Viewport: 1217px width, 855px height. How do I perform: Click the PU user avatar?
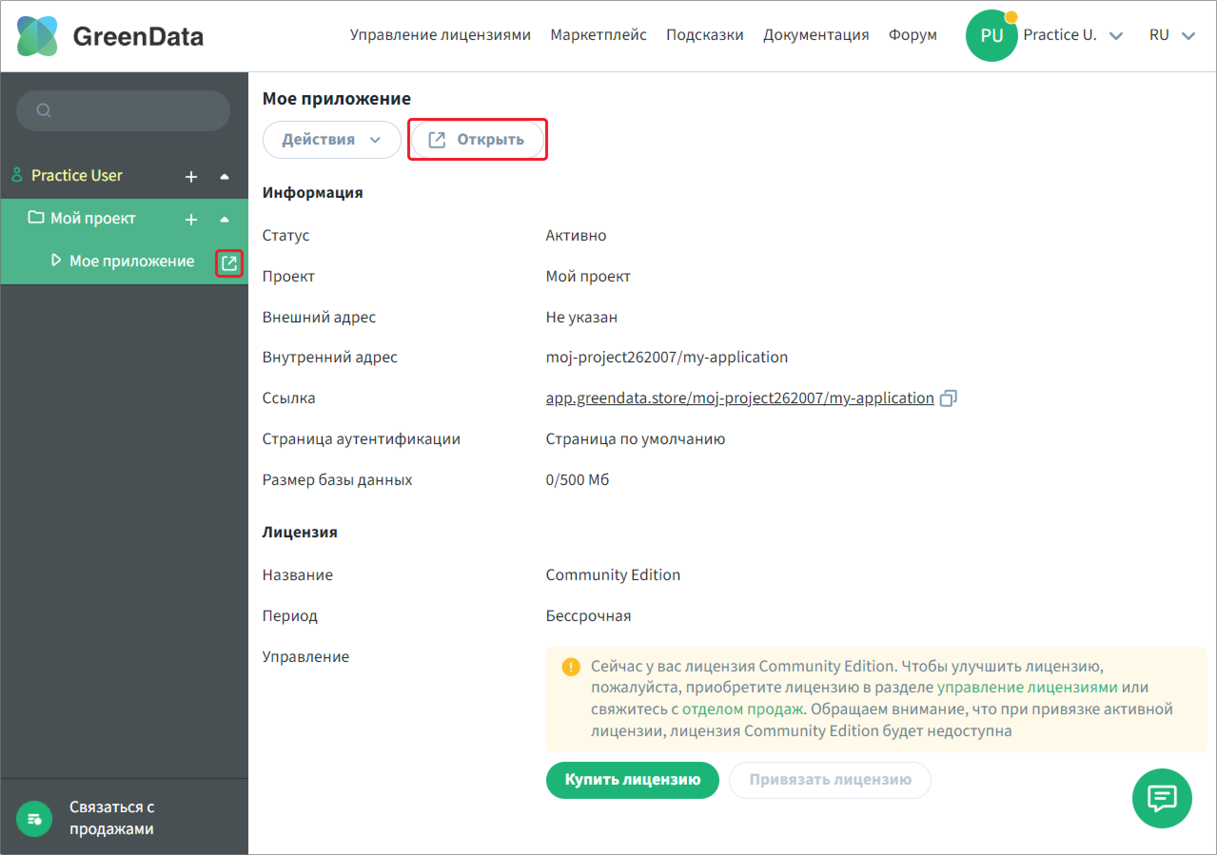[992, 36]
